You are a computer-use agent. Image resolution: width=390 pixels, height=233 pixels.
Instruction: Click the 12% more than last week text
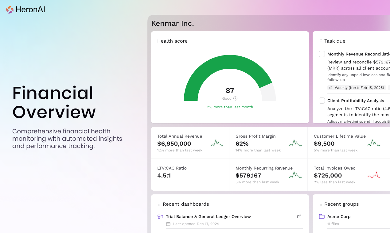(180, 150)
